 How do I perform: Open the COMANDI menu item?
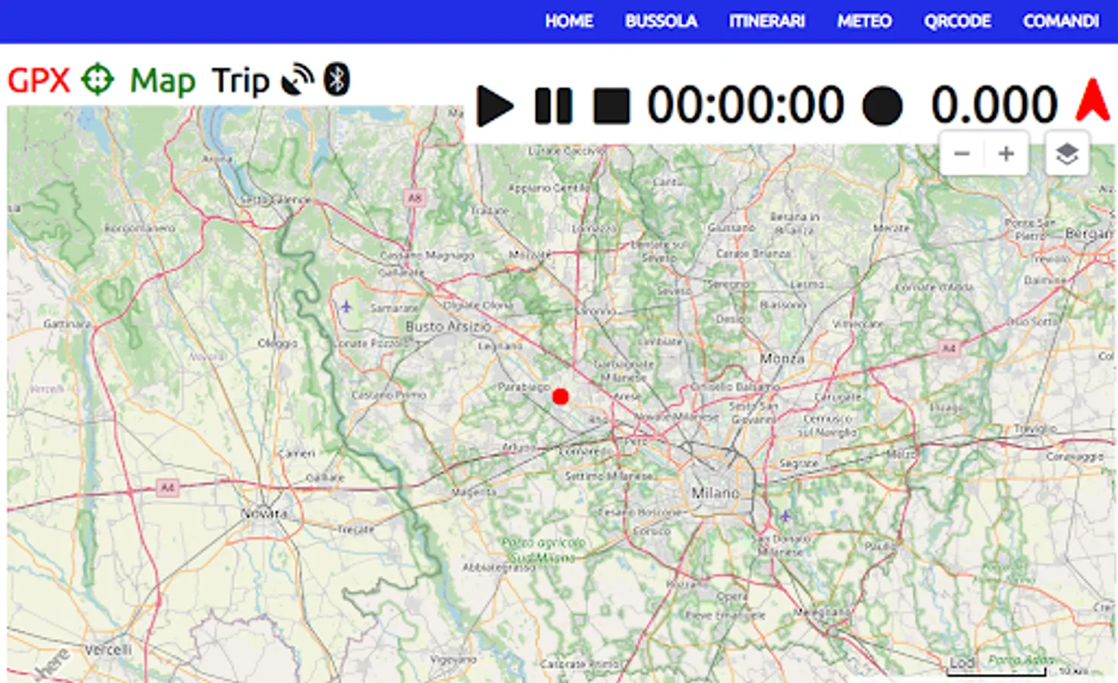pyautogui.click(x=1061, y=21)
